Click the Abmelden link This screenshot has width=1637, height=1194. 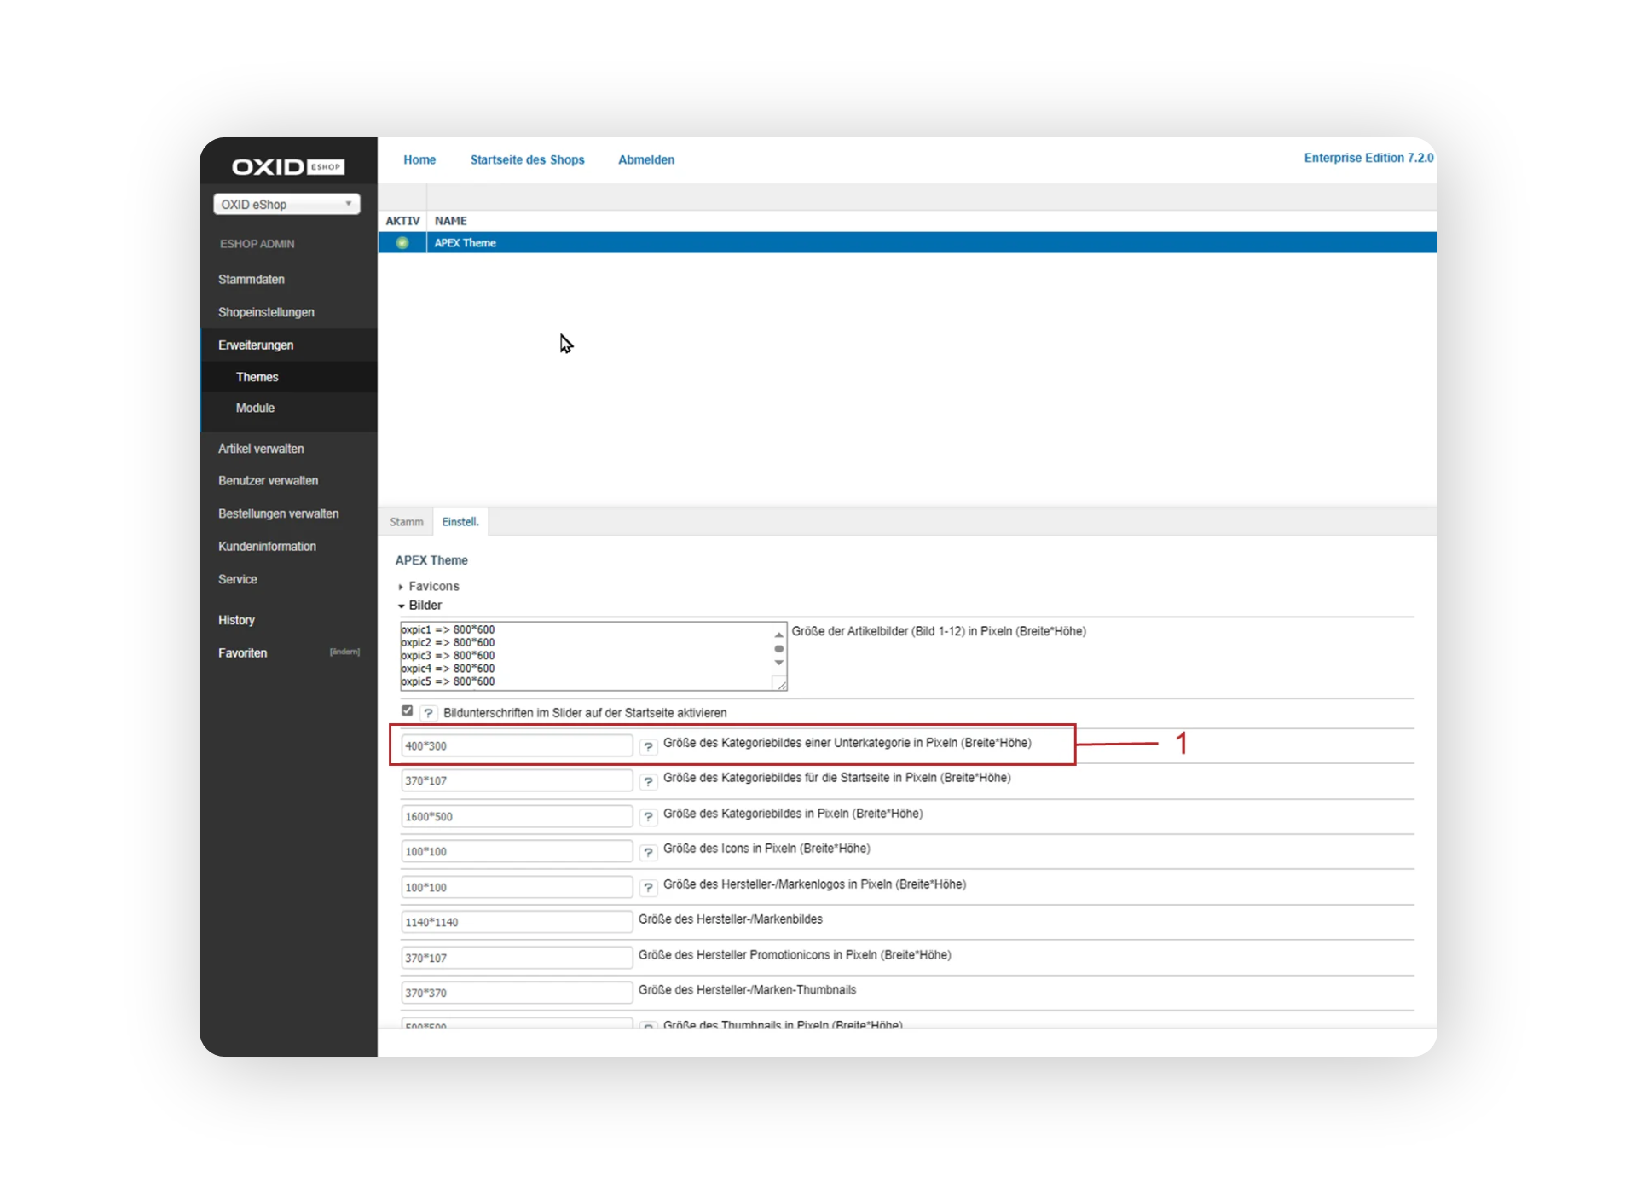click(x=645, y=160)
